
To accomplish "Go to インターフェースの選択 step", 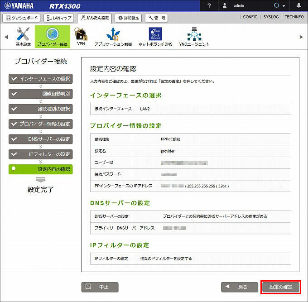I will 41,79.
